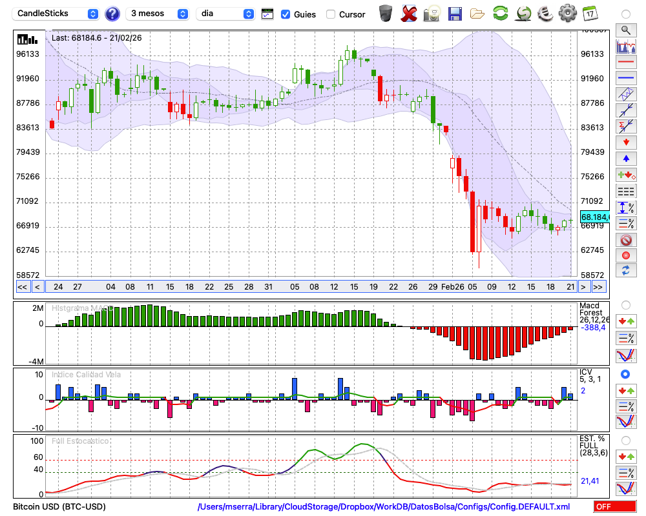Screen dimensions: 646x516
Task: Click MACD panel curve indicator button
Action: (626, 355)
